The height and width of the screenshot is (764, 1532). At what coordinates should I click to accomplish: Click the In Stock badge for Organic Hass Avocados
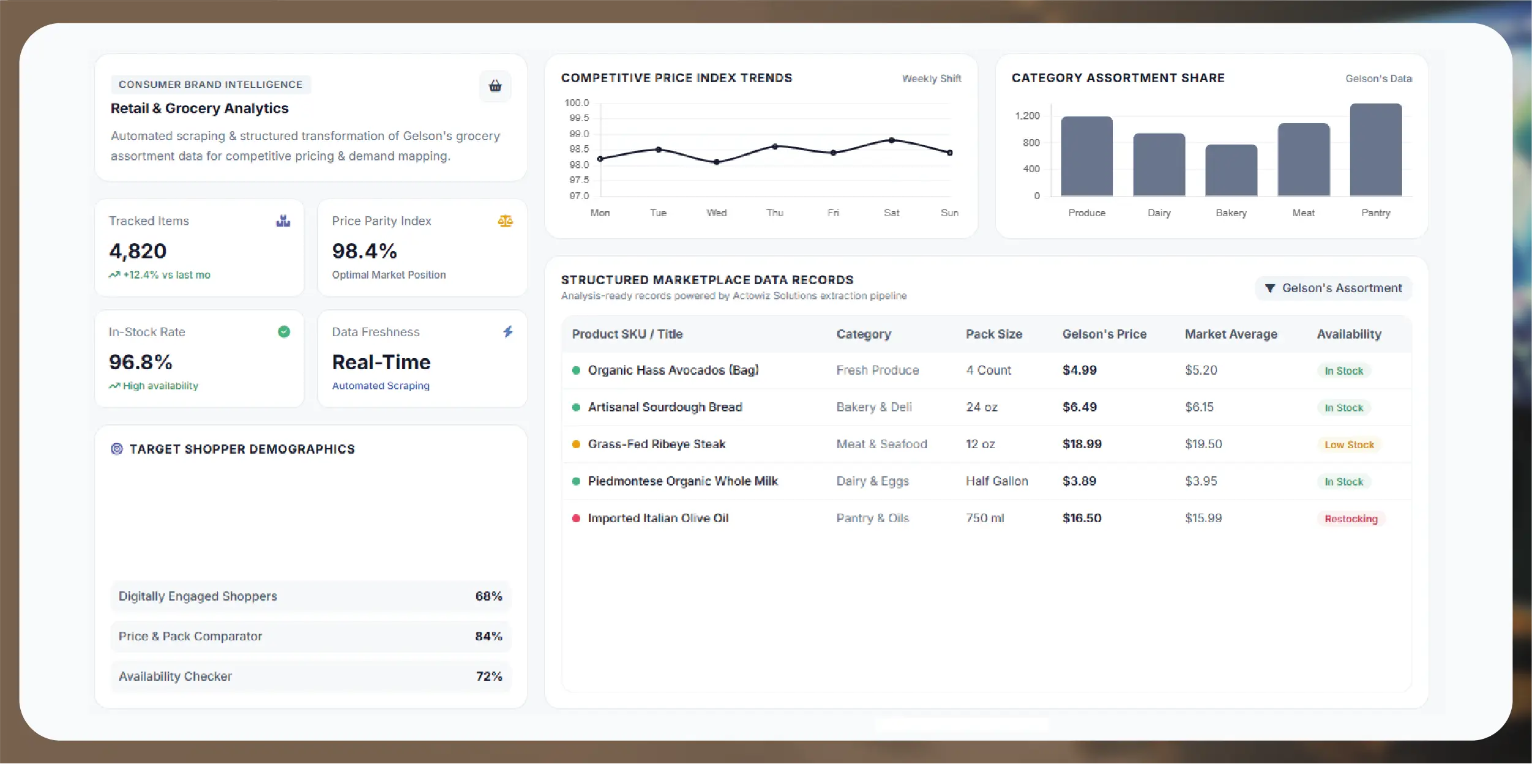[1344, 371]
